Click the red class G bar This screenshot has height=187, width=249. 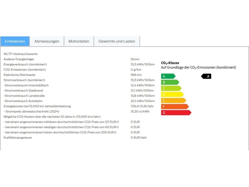tap(176, 113)
